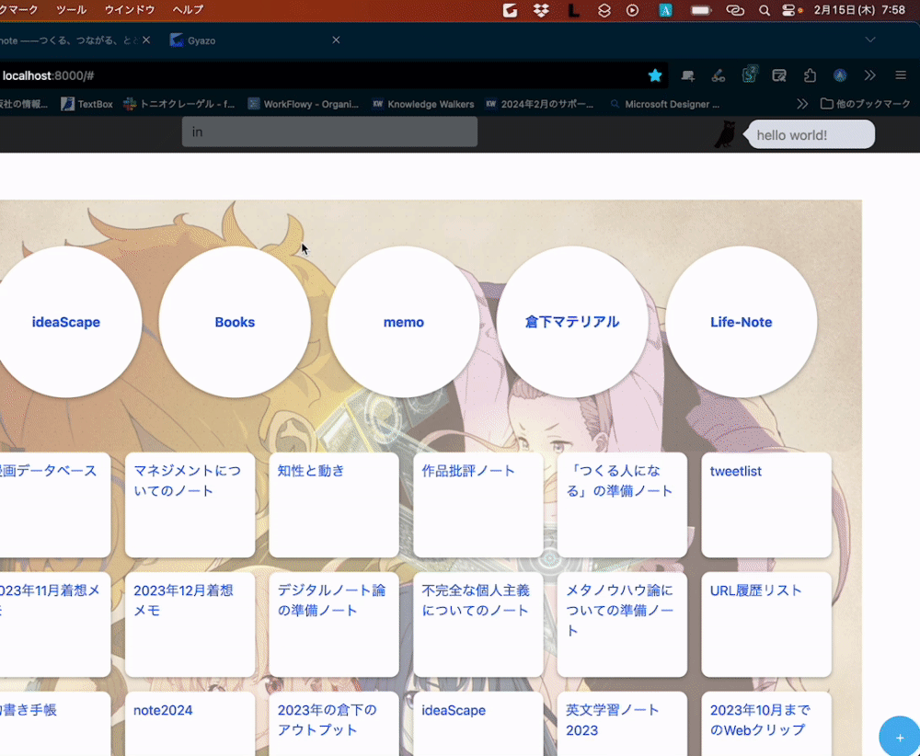
Task: Click the green extension icon with the badge
Action: click(749, 74)
